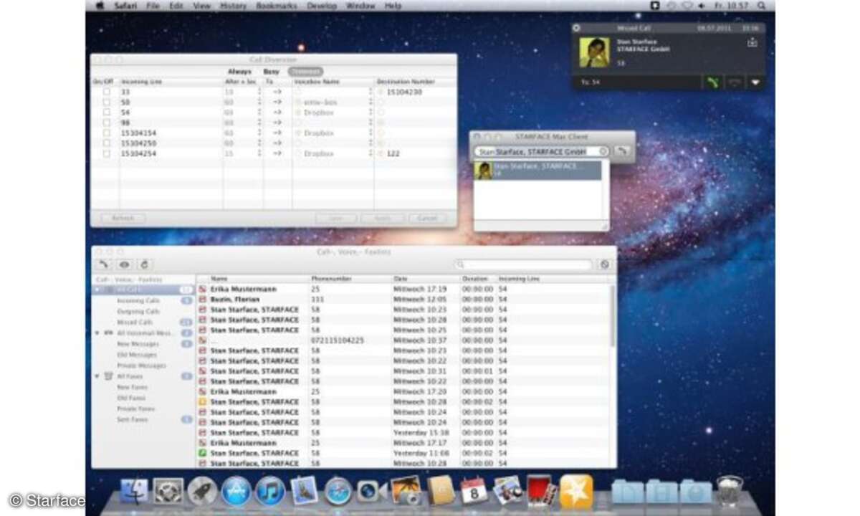Image resolution: width=860 pixels, height=516 pixels.
Task: Open iTunes from the Dock
Action: tap(270, 492)
